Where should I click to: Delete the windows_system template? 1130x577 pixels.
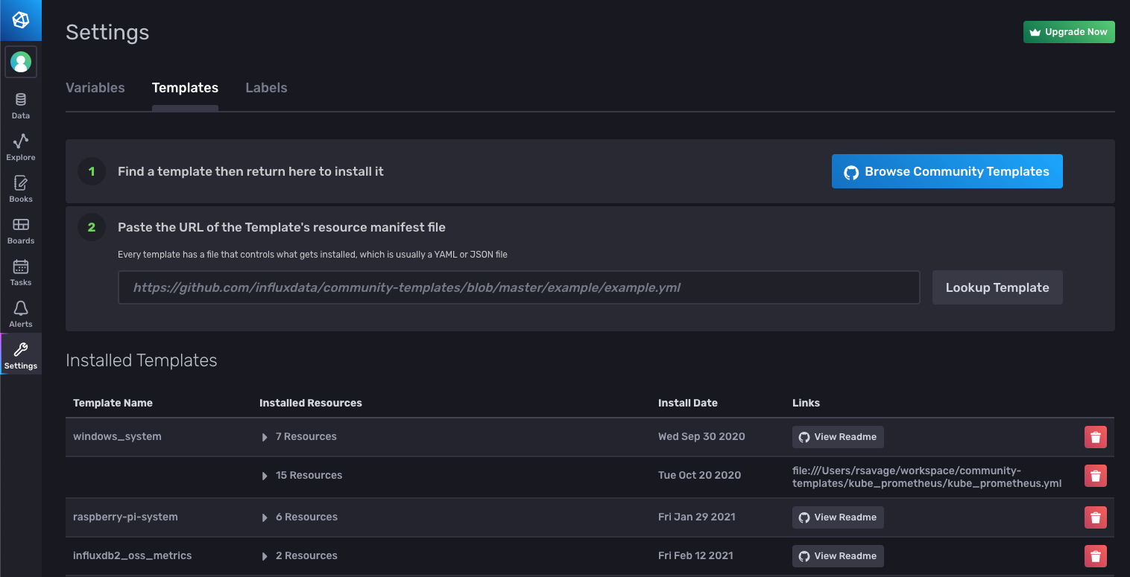tap(1095, 436)
